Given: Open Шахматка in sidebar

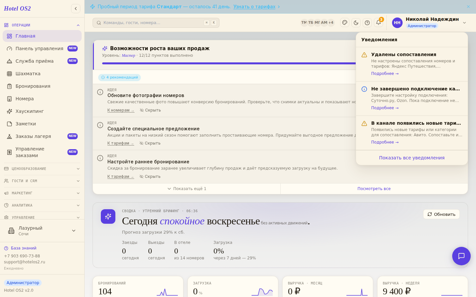Looking at the screenshot, I should coord(42,74).
